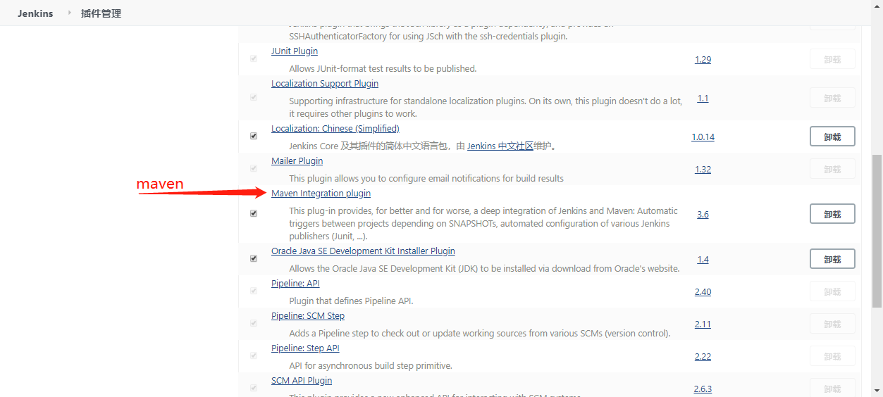Click Chinese localization version 1.0.14
883x397 pixels.
pos(703,137)
